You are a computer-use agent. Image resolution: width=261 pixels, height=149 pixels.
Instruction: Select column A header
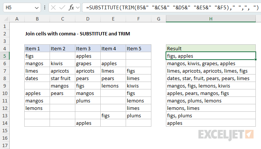tap(17, 19)
